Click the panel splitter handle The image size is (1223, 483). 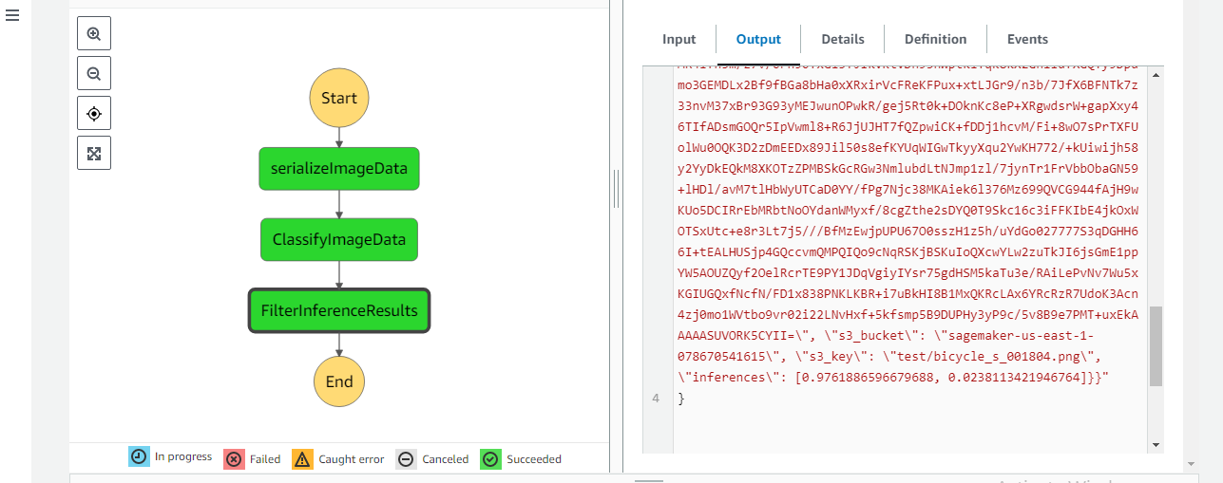click(615, 189)
